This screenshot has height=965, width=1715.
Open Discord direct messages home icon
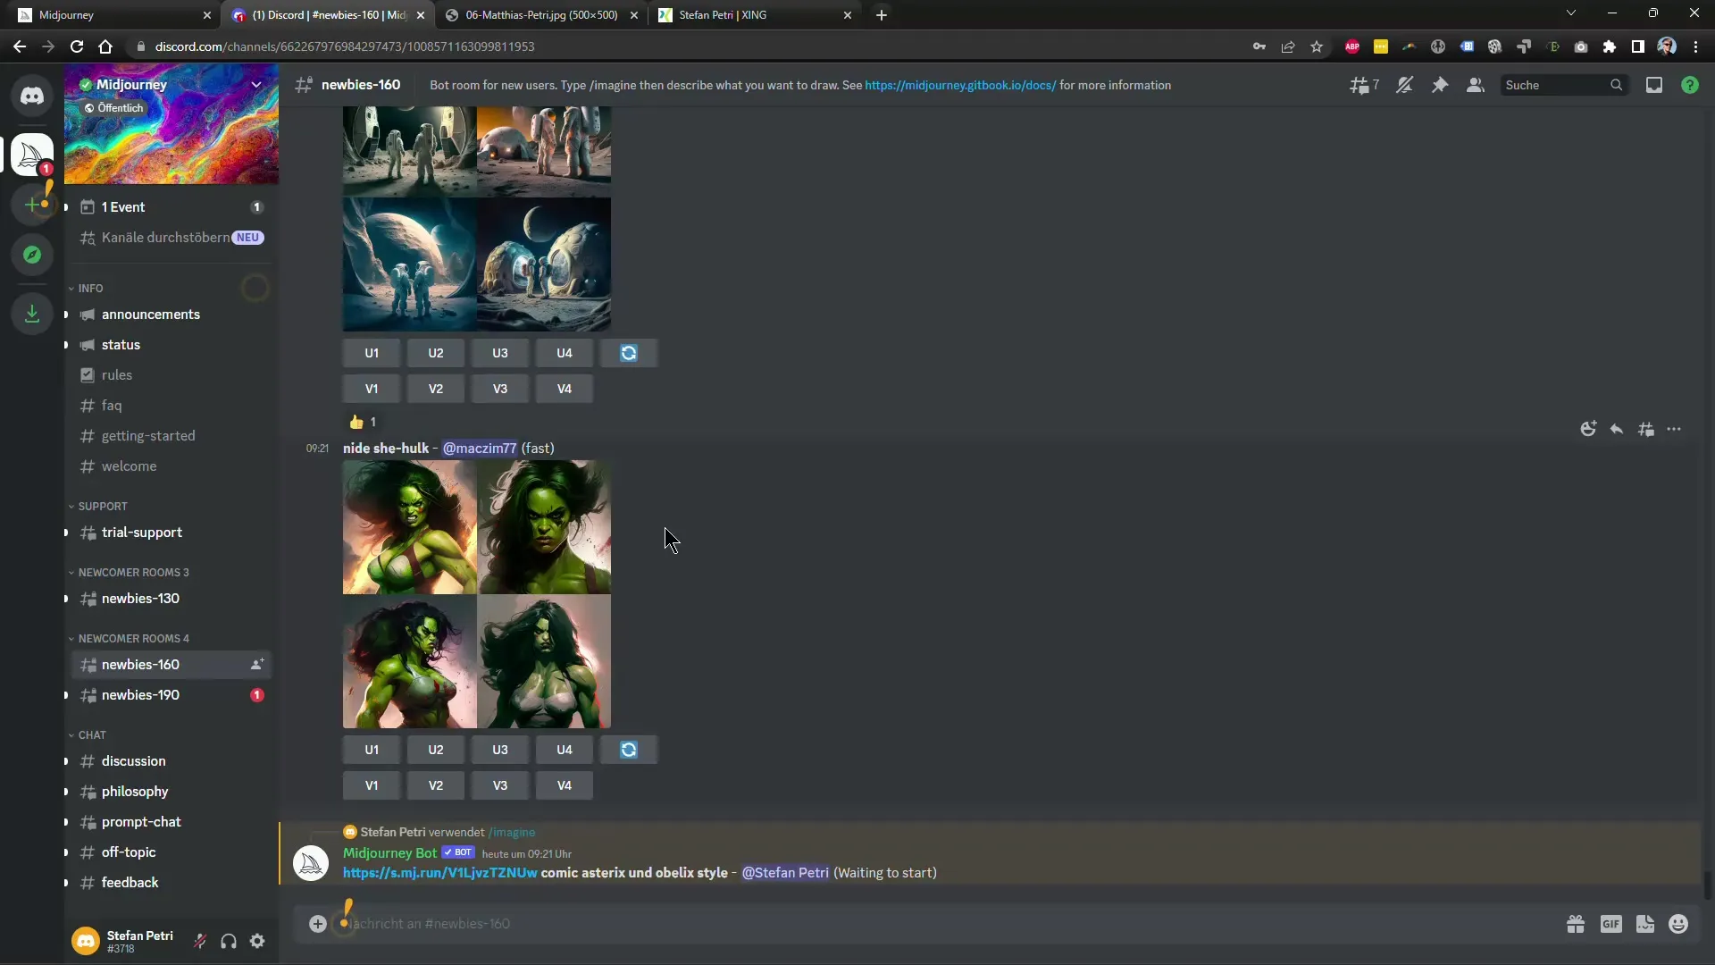pos(32,96)
